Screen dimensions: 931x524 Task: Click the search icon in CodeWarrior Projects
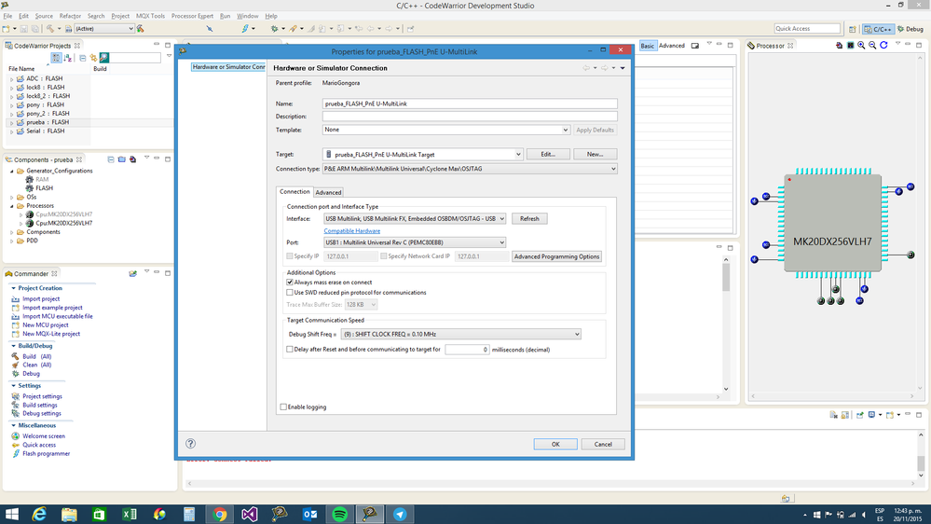(104, 58)
